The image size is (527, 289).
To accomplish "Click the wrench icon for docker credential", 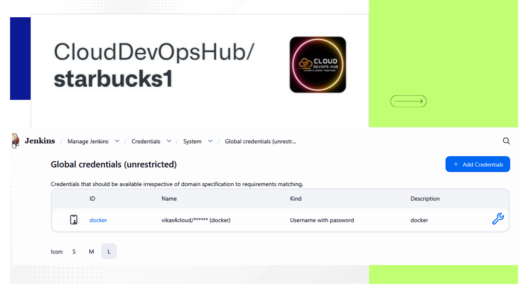I will tap(498, 219).
